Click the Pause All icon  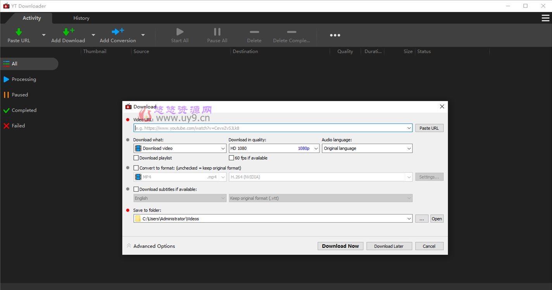point(217,32)
